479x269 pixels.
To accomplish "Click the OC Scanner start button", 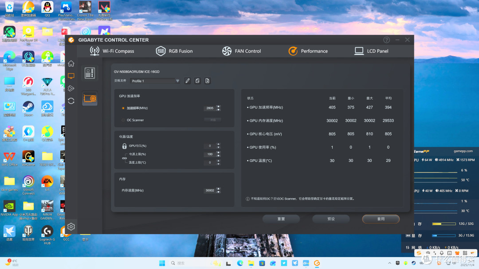I will coord(212,120).
